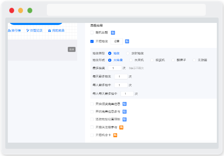Uncheck the 开启抽奖 checkbox
The height and width of the screenshot is (156, 224).
tap(92, 41)
